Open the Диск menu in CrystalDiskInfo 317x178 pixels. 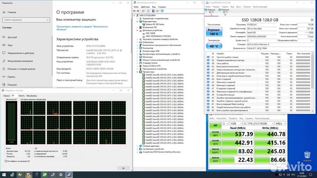pos(238,7)
